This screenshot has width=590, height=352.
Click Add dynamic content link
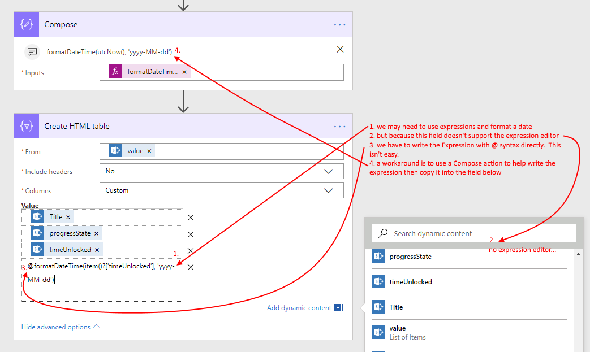point(299,308)
